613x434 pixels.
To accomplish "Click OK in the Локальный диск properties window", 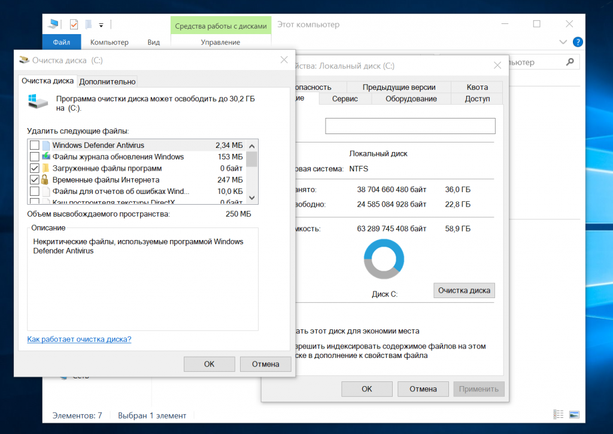I will pos(367,389).
